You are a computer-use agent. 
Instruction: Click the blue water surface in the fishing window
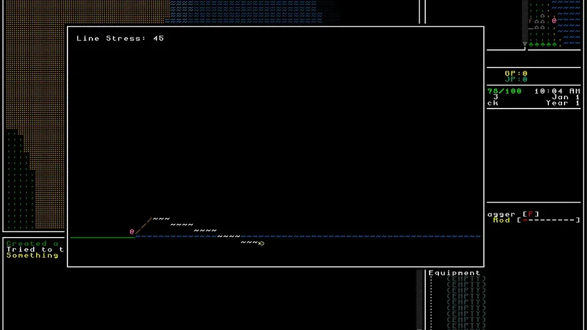pos(308,236)
